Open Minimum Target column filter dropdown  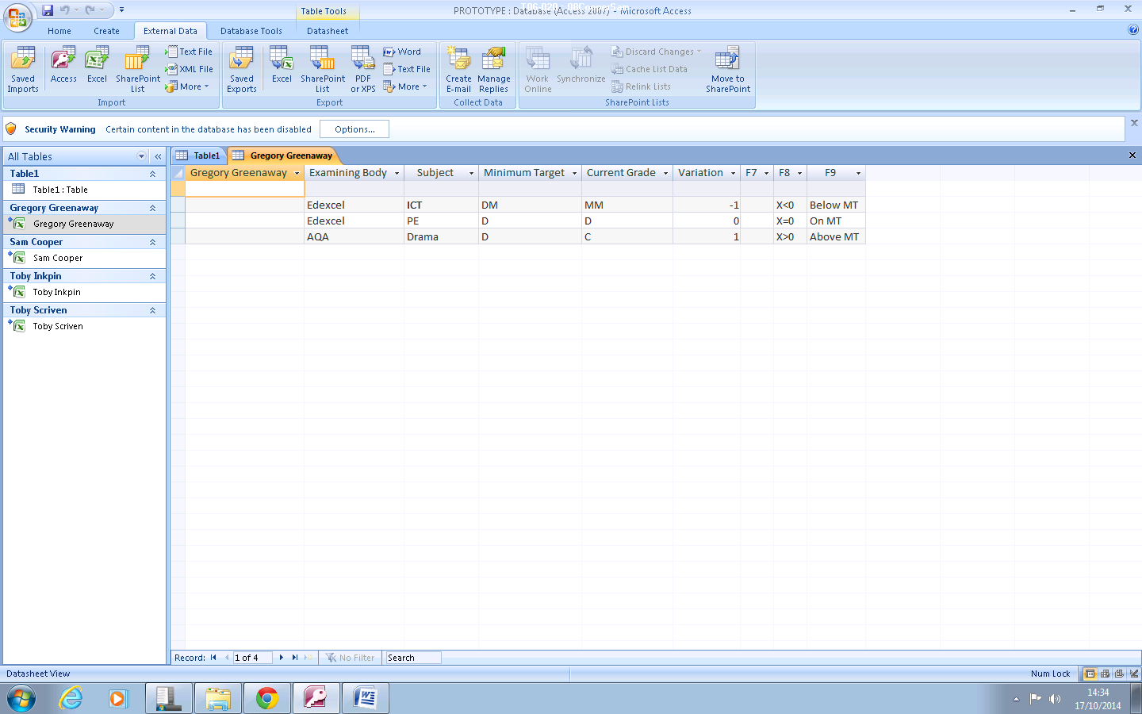[574, 173]
